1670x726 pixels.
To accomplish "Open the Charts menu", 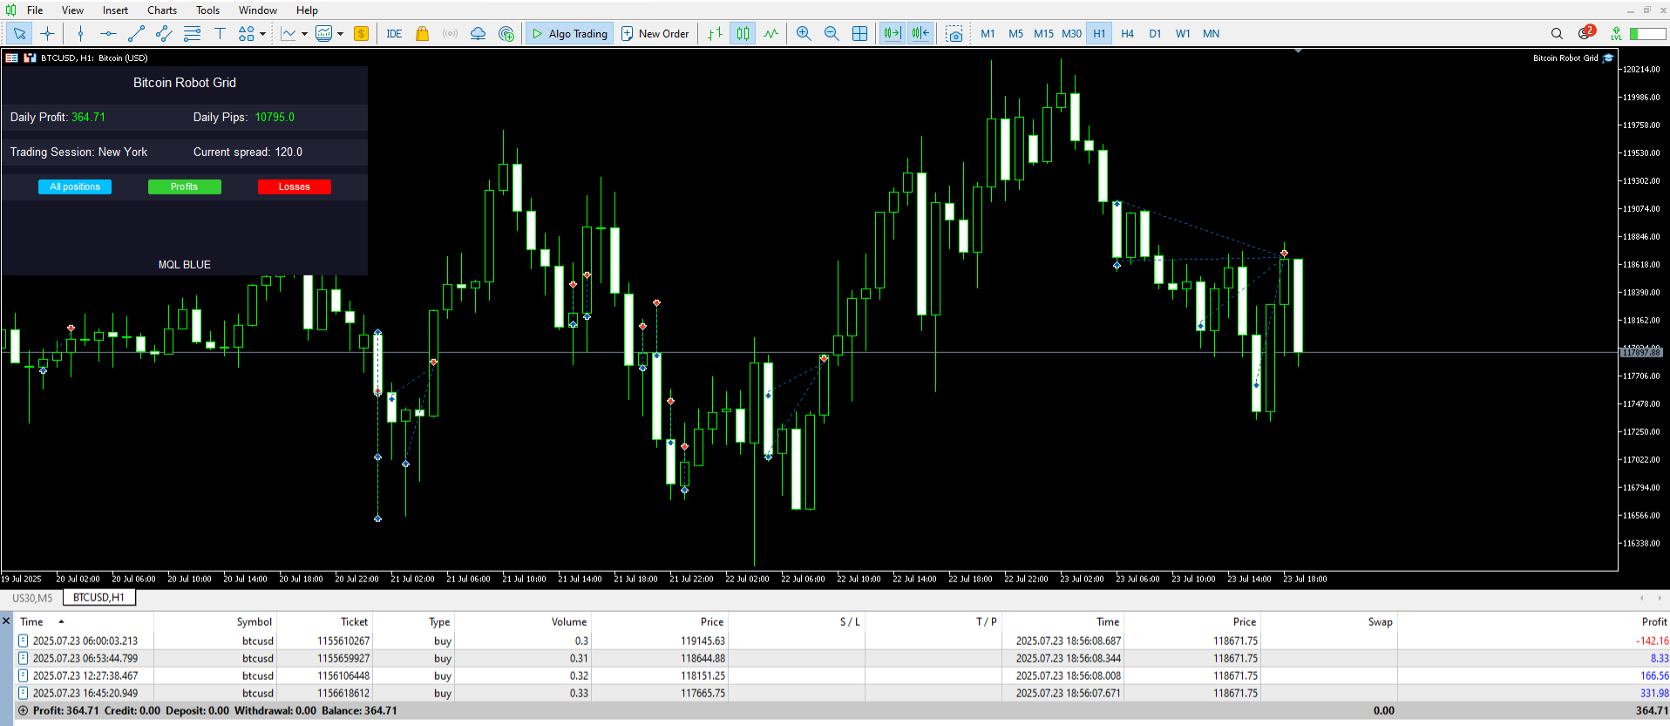I will pyautogui.click(x=162, y=10).
